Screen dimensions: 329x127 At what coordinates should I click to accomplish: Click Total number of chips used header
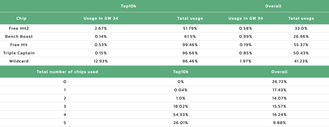[x=67, y=72]
